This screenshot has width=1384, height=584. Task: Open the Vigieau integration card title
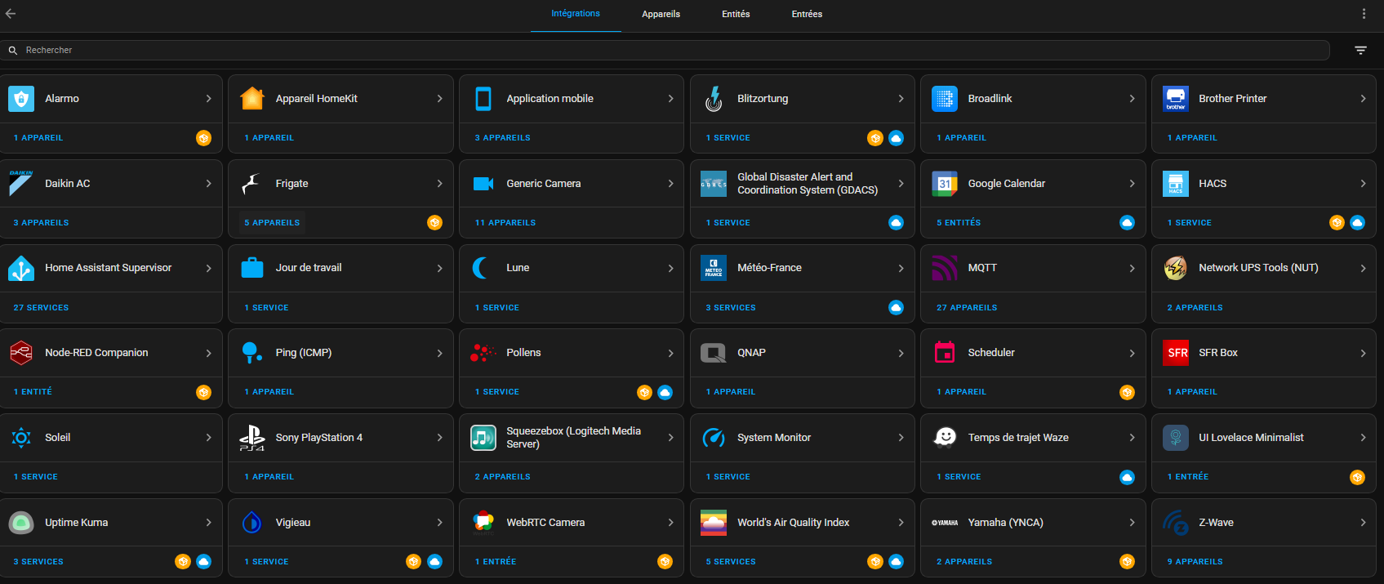click(293, 523)
